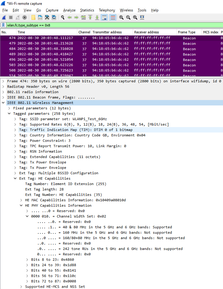Screen dimensions: 223x289
Task: Open the Statistics menu
Action: [87, 10]
